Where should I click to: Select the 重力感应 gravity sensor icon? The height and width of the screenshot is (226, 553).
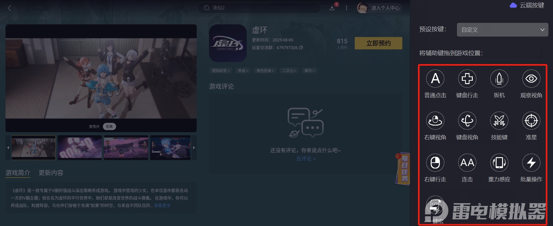(499, 163)
